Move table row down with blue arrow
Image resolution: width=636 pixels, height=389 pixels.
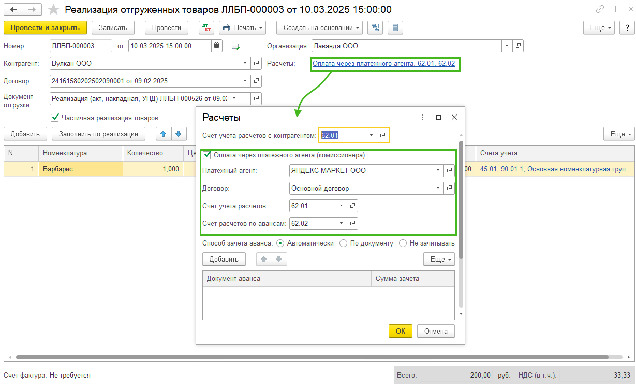(179, 134)
